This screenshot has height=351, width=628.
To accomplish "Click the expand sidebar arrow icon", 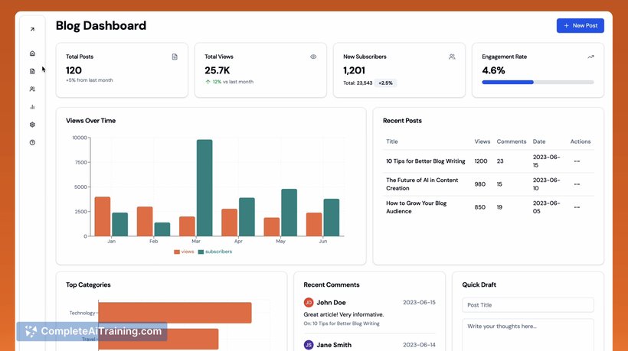I will [32, 29].
